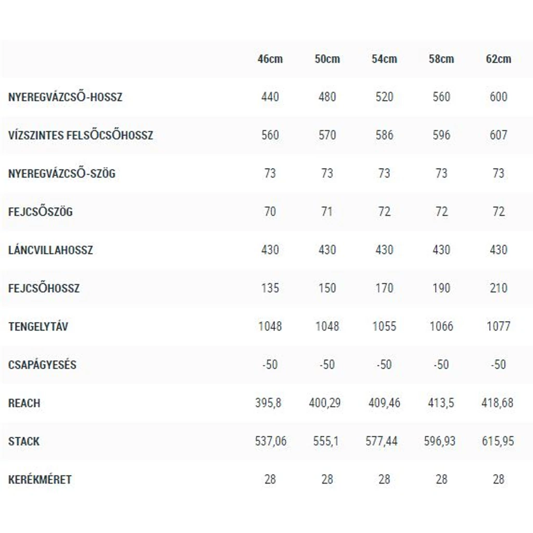Select the 54cm size column header

384,59
